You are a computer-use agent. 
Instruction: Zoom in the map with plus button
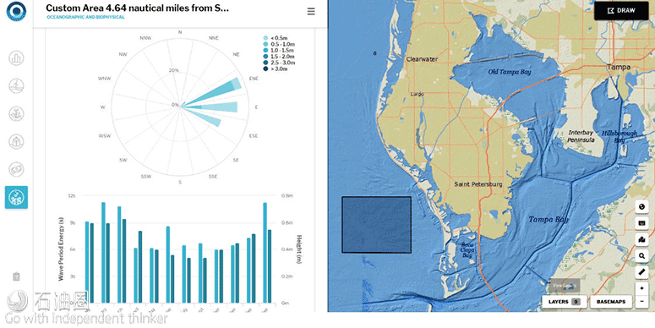coord(641,289)
